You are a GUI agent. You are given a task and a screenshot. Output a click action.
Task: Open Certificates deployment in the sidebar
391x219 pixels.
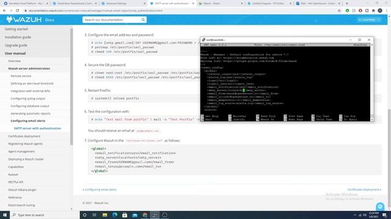tap(24, 136)
